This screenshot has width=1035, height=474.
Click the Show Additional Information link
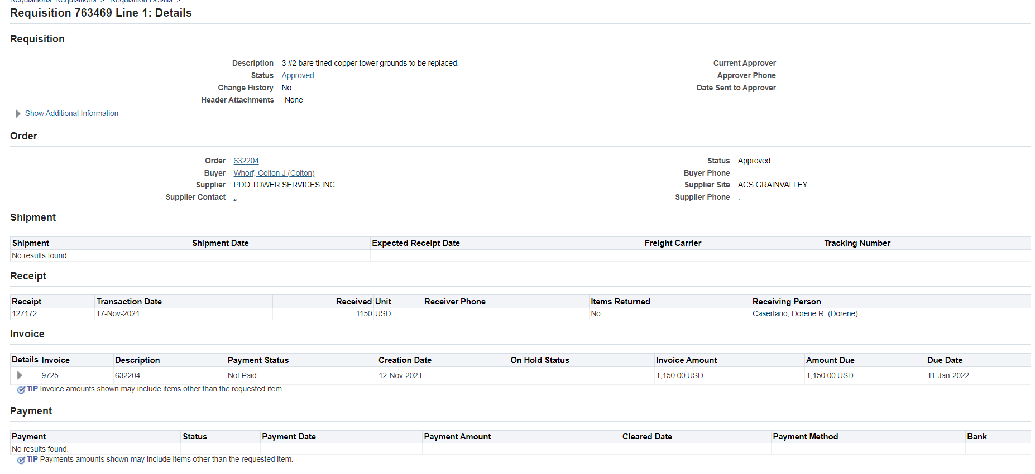[71, 113]
